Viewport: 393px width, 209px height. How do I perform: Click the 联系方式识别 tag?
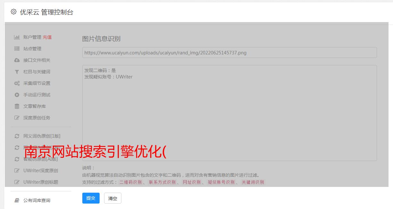pyautogui.click(x=162, y=182)
